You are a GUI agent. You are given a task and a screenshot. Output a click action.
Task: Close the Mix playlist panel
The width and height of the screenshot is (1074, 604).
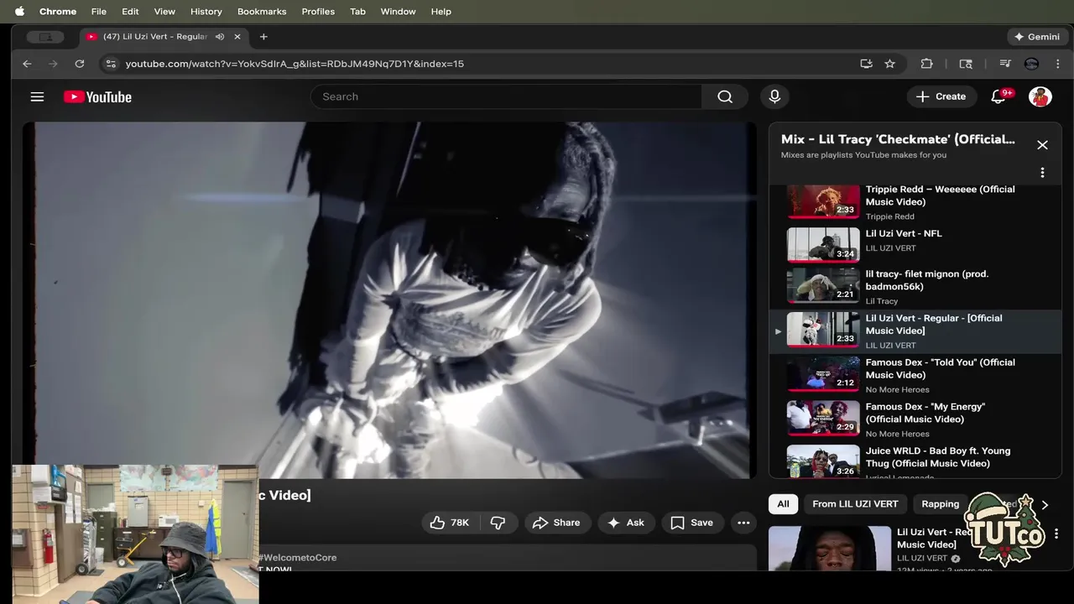tap(1042, 145)
